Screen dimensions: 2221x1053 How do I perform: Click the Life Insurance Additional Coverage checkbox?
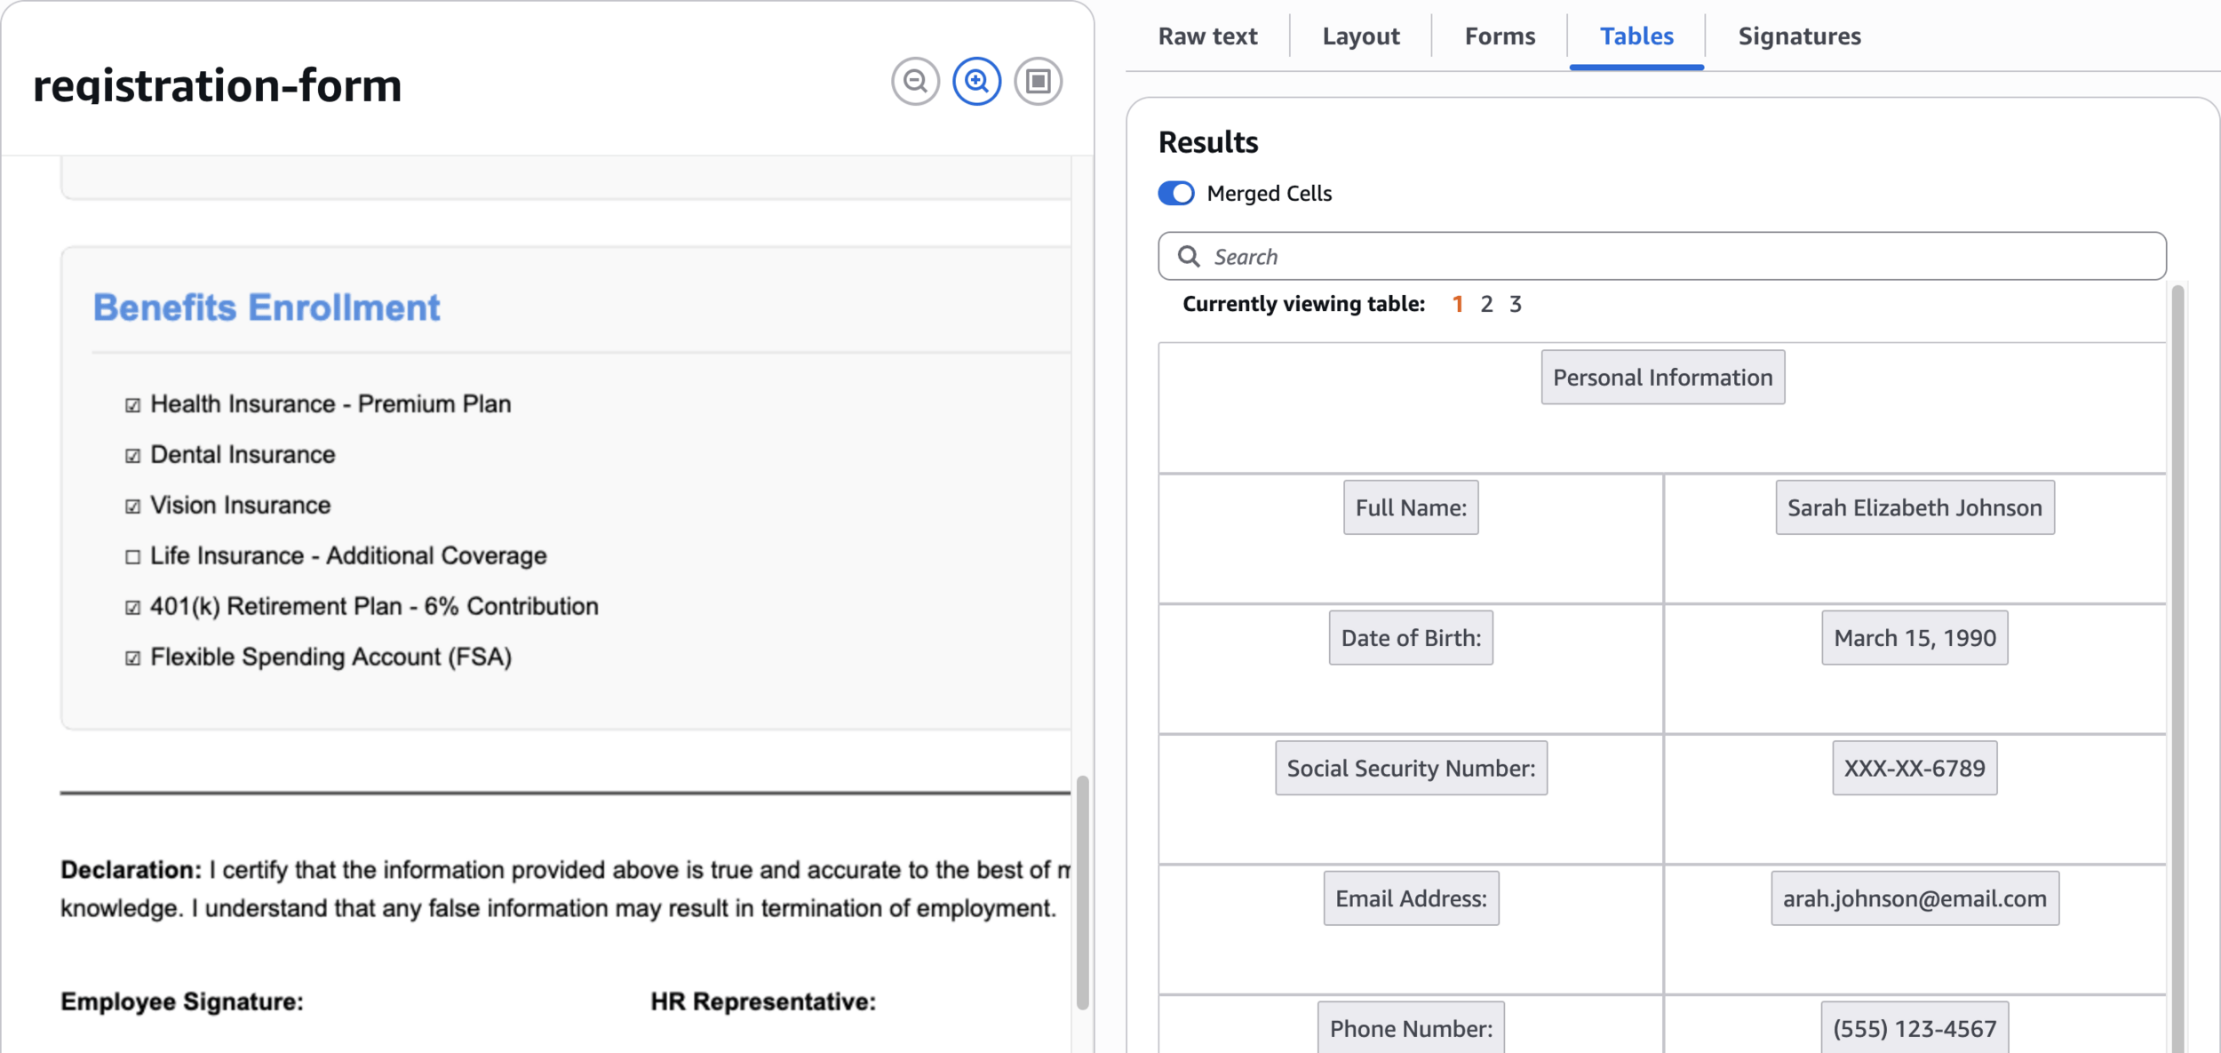133,557
